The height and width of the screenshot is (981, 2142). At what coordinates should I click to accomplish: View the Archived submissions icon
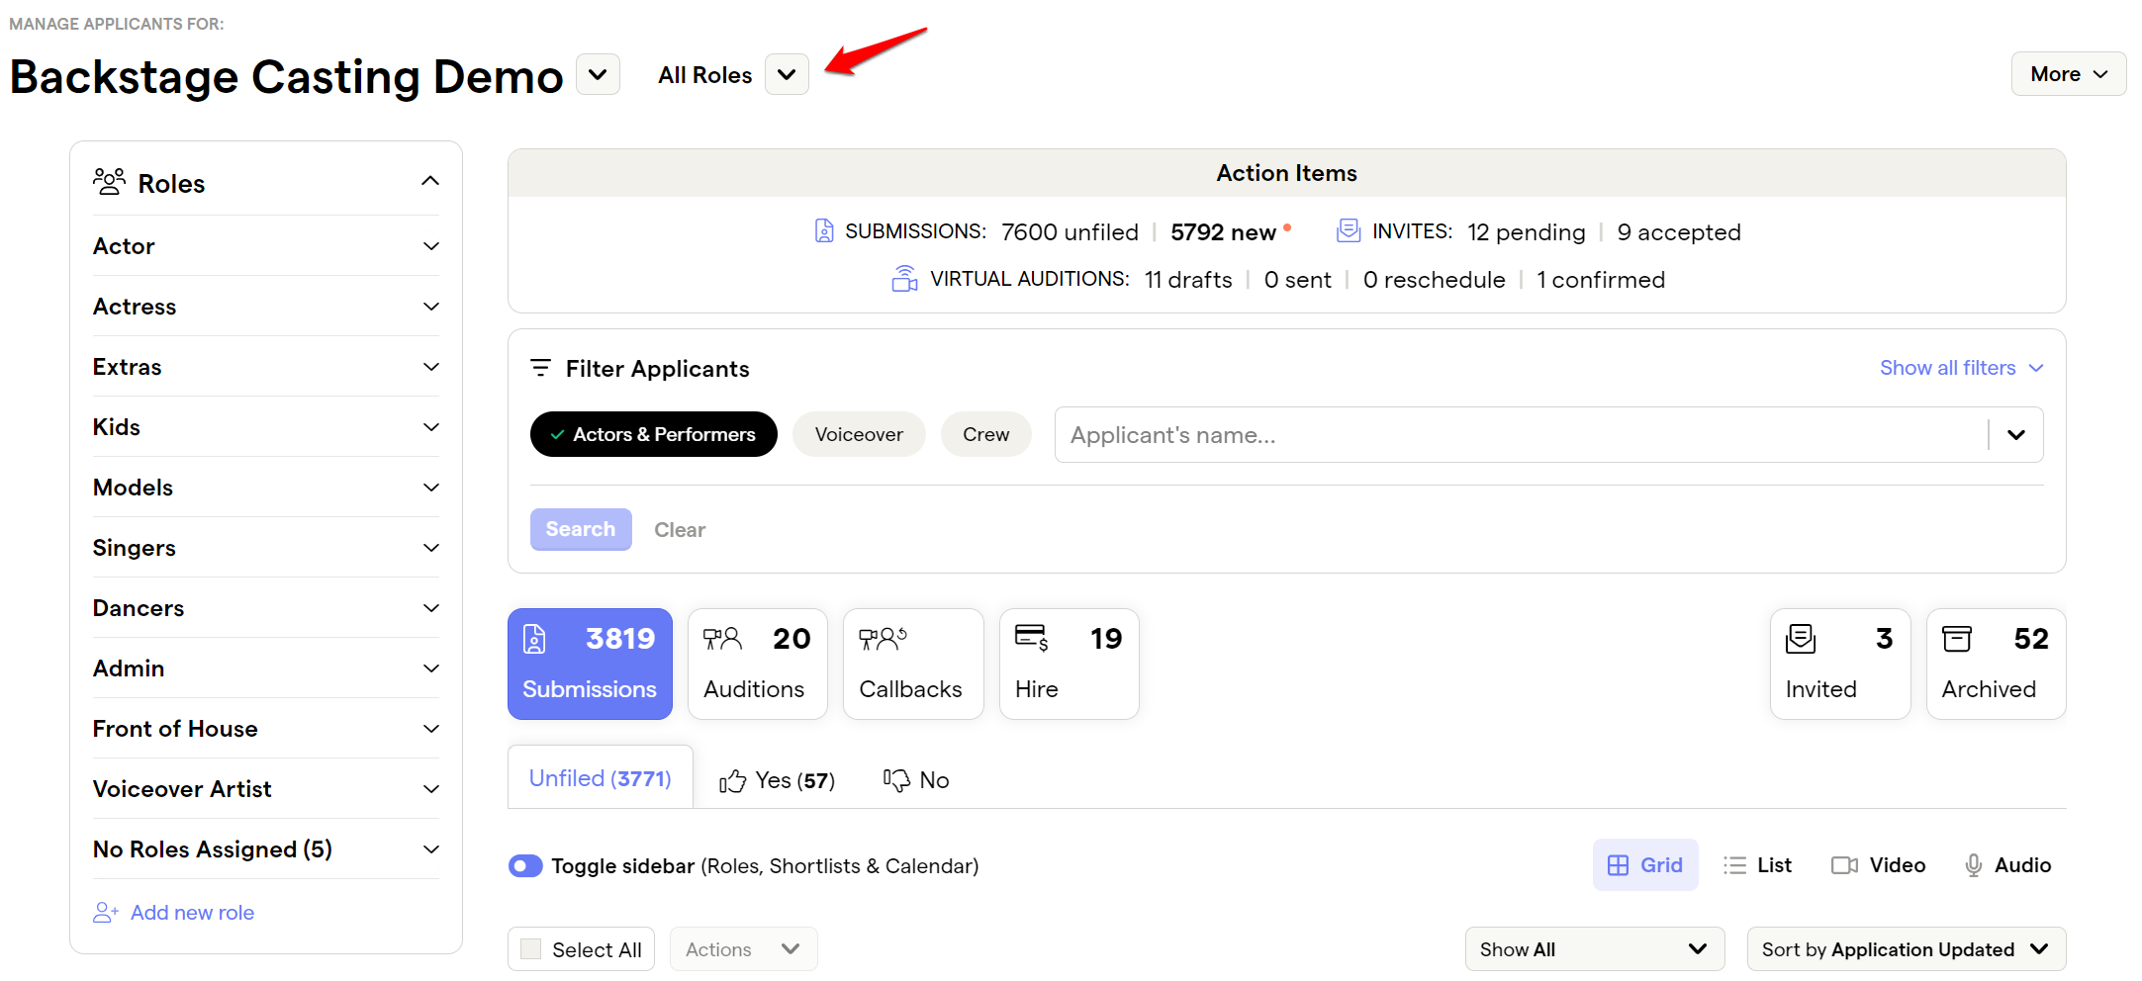coord(1956,639)
